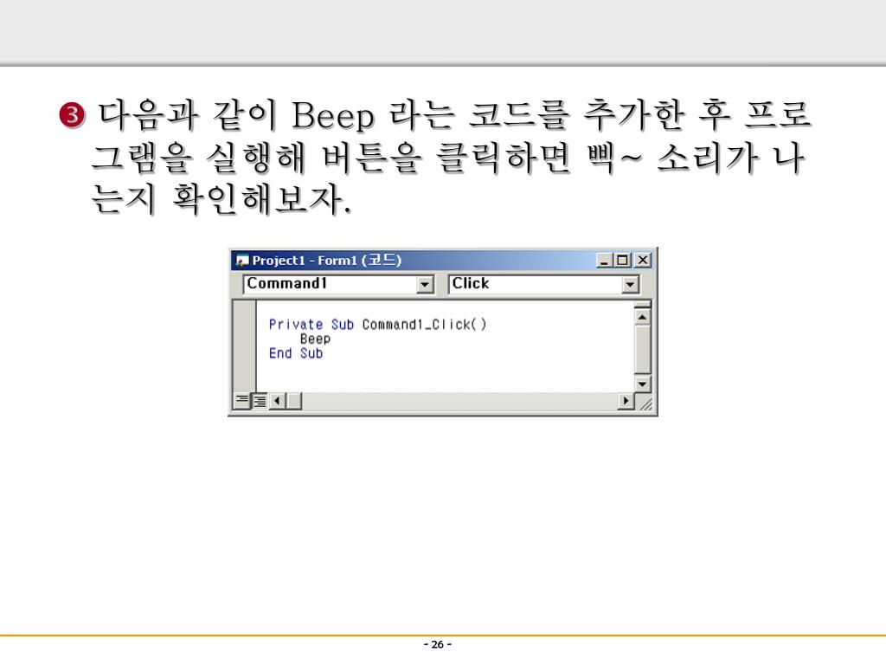
Task: Click the vertical scrollbar thumb
Action: point(643,350)
